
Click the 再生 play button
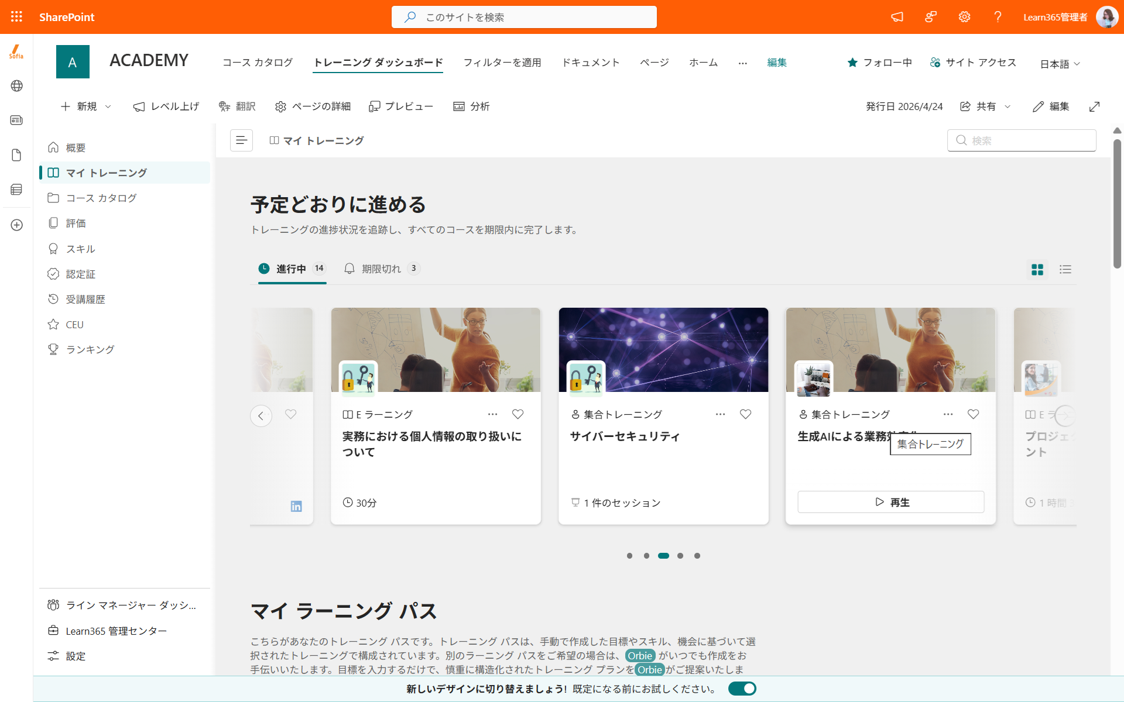(890, 502)
